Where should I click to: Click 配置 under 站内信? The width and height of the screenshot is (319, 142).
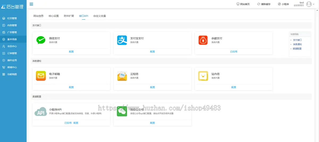(234, 87)
